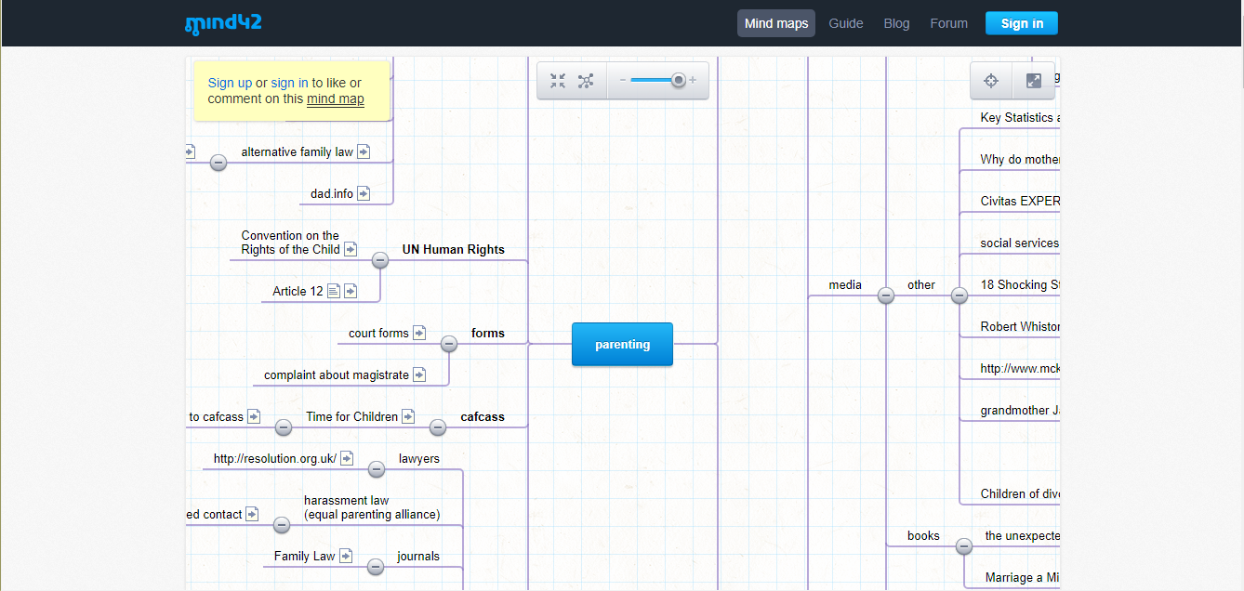Click the fullscreen toggle icon
The height and width of the screenshot is (591, 1244).
(x=1034, y=81)
